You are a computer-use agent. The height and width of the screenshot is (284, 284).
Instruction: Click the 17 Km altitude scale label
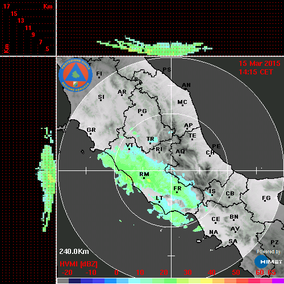pos(6,6)
